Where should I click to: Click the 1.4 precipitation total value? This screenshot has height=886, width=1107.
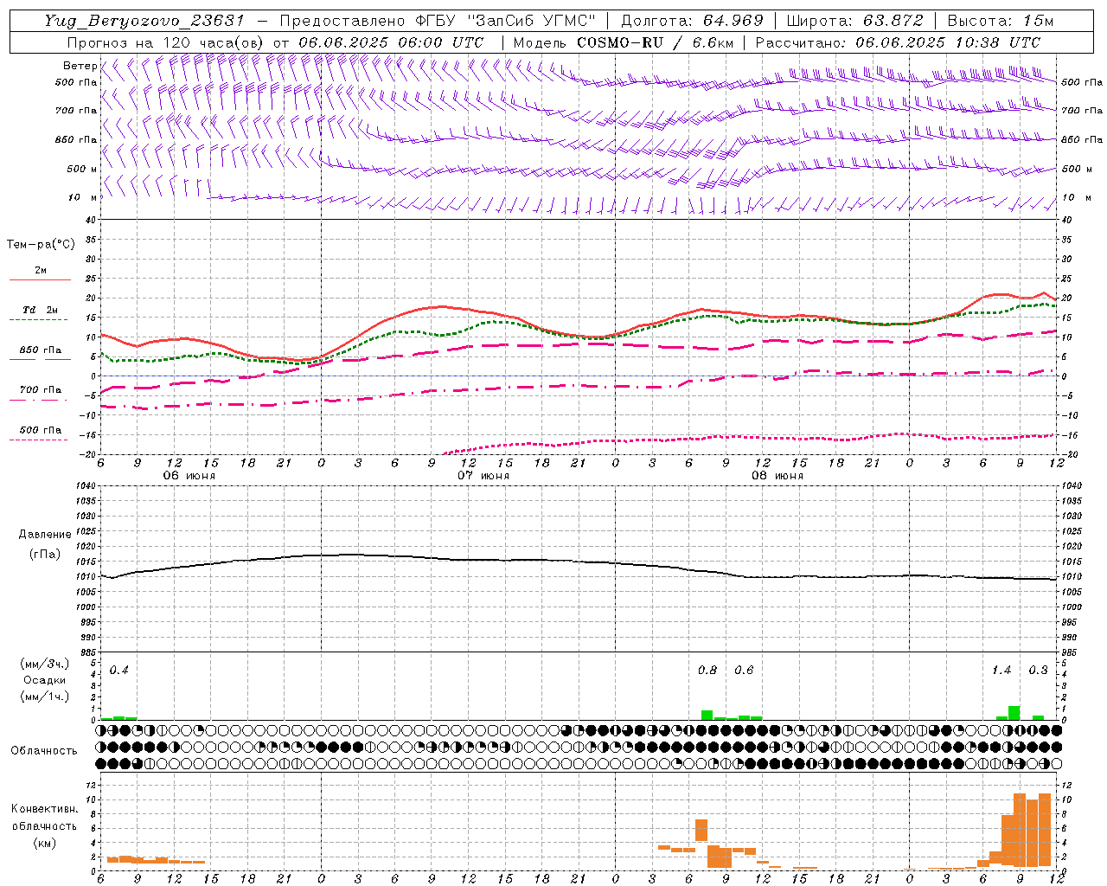[1001, 671]
